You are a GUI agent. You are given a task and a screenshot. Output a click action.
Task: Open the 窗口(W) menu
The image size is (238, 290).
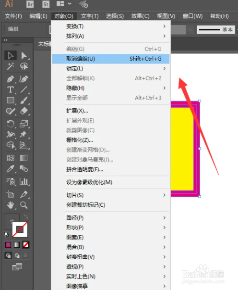(192, 16)
